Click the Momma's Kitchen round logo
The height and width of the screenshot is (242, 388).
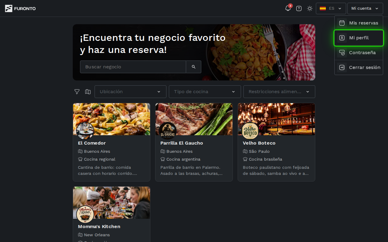click(x=85, y=214)
